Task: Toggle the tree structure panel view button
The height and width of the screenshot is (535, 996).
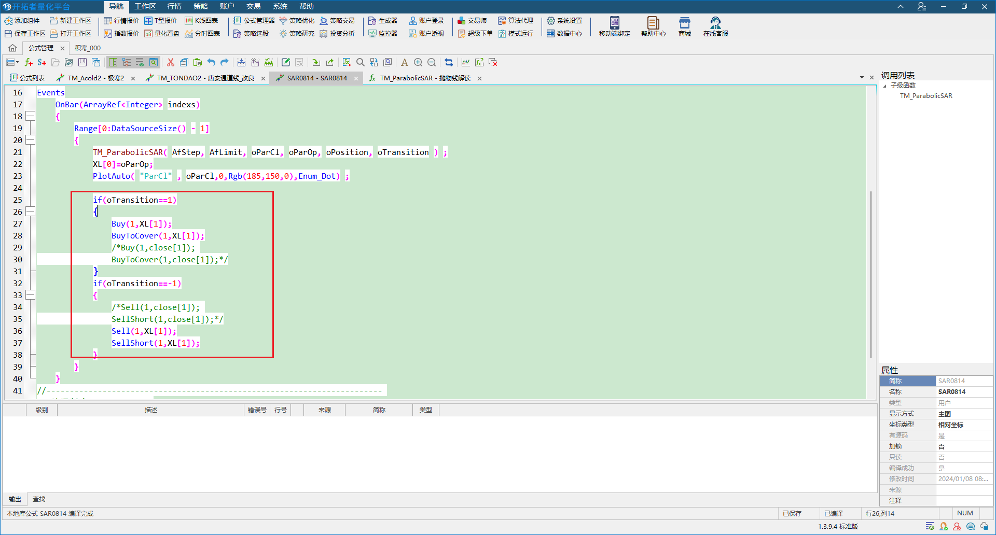Action: tap(127, 63)
